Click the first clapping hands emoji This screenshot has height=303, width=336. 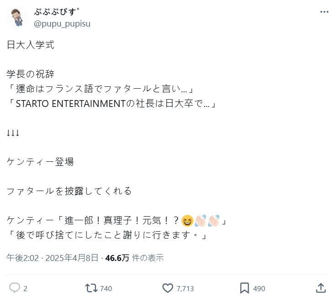point(200,221)
